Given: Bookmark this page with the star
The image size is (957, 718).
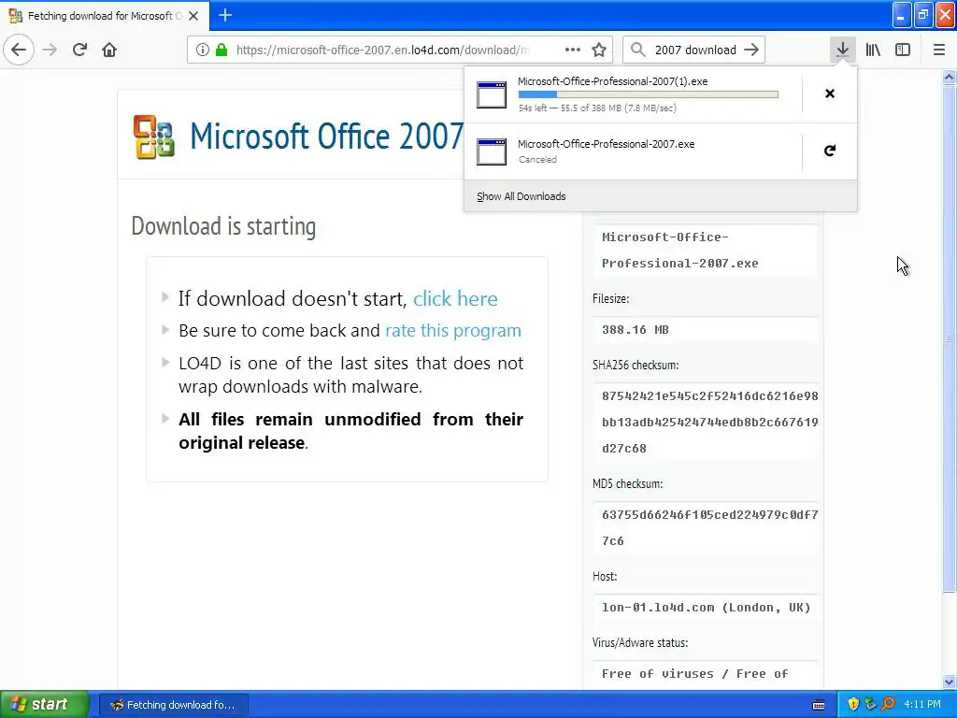Looking at the screenshot, I should click(x=599, y=50).
